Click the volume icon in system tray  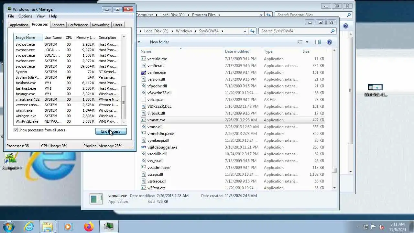click(382, 227)
